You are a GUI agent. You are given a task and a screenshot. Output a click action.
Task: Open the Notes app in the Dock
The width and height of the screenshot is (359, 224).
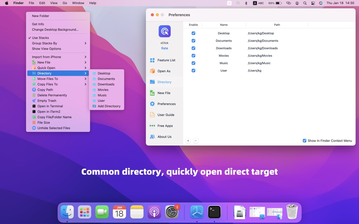click(x=137, y=212)
